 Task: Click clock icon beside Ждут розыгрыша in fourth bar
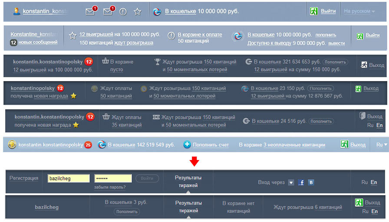pos(144,89)
